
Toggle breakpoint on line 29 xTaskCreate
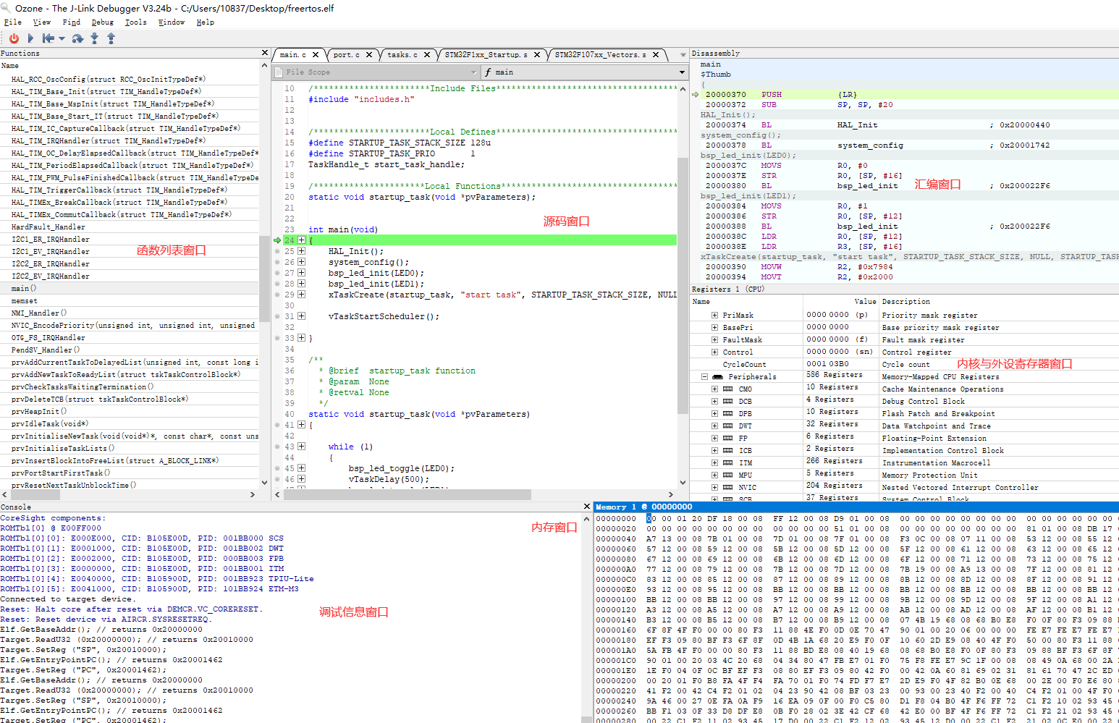point(277,295)
